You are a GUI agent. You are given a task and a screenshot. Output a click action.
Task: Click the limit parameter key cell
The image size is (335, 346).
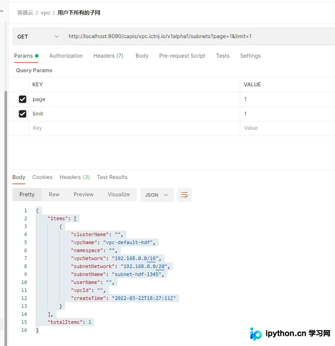[x=134, y=114]
